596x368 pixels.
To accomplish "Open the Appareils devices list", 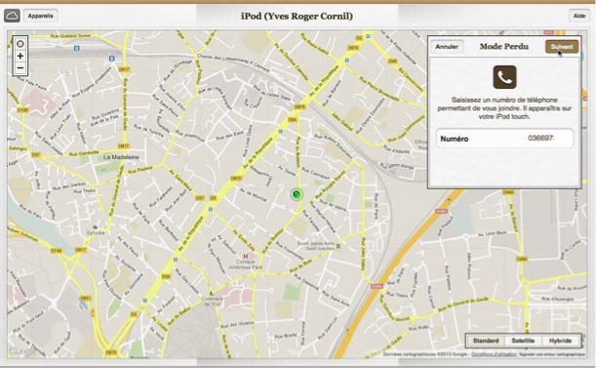I will click(40, 16).
